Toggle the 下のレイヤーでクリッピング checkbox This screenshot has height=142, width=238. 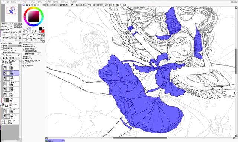(x=2, y=50)
